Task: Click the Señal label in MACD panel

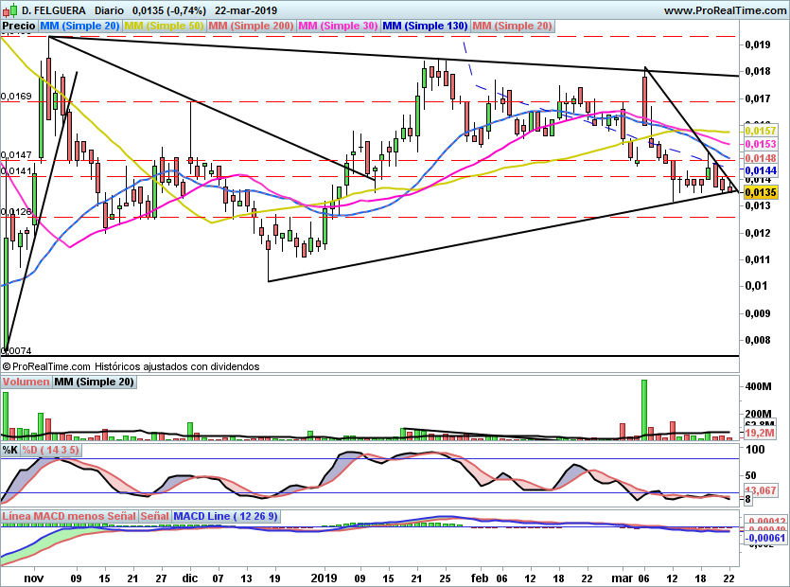Action: point(154,517)
